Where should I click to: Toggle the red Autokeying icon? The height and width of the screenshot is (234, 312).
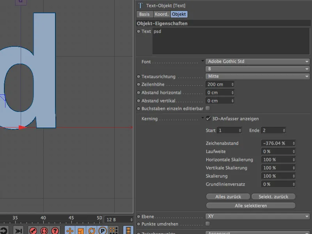(x=44, y=230)
